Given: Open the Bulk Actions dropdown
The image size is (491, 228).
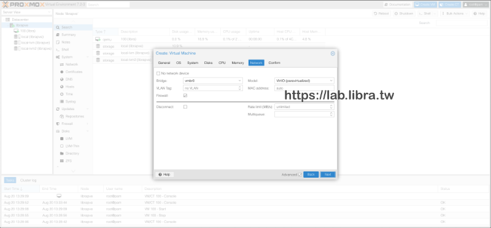Looking at the screenshot, I should [x=455, y=14].
